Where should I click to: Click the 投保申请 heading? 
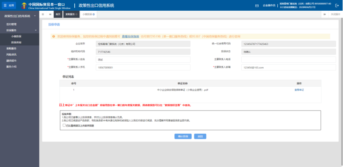[54, 24]
